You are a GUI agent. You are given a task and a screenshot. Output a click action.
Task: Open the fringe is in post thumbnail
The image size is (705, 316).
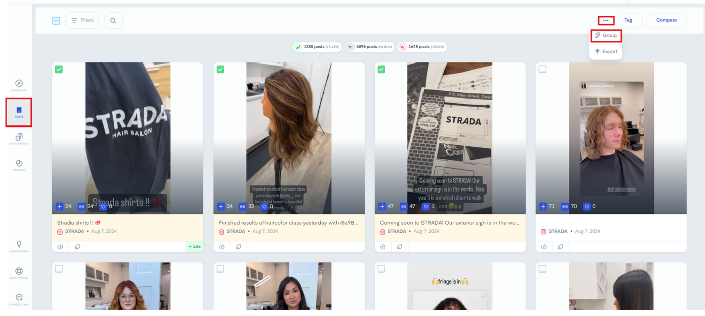coord(450,286)
